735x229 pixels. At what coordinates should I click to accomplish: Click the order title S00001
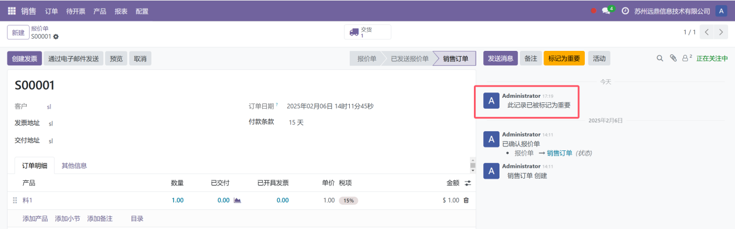coord(34,86)
